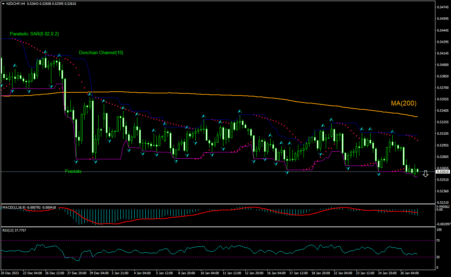Click the large down arrow object on the chart
Image resolution: width=451 pixels, height=277 pixels.
[x=426, y=174]
